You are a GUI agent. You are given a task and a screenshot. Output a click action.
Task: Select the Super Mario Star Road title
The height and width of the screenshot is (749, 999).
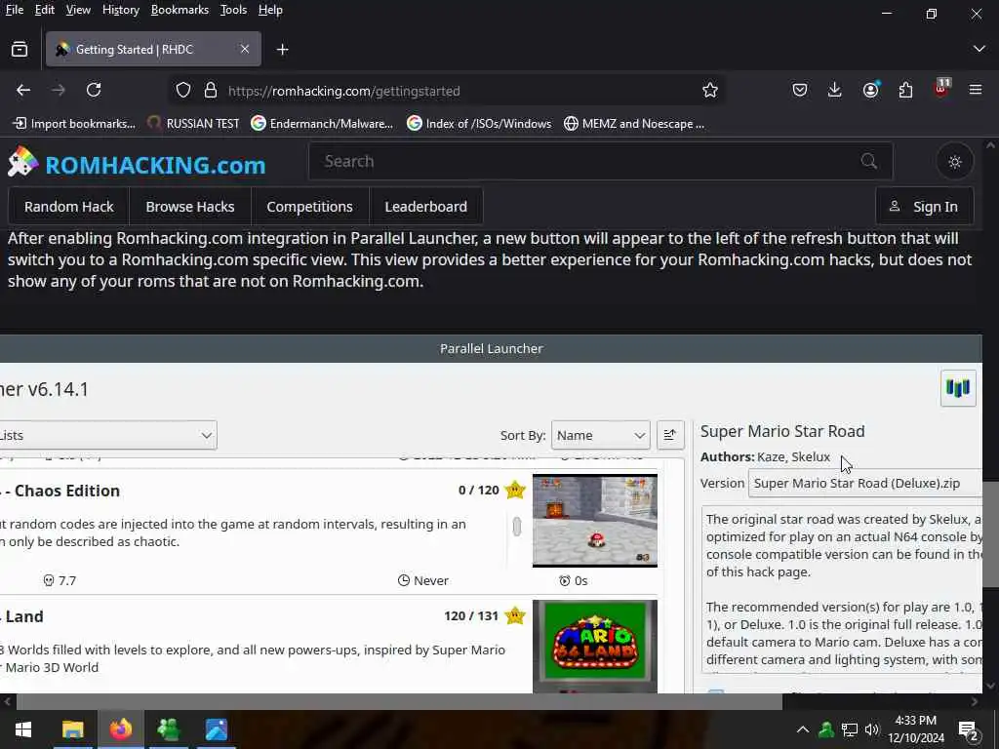(x=782, y=431)
